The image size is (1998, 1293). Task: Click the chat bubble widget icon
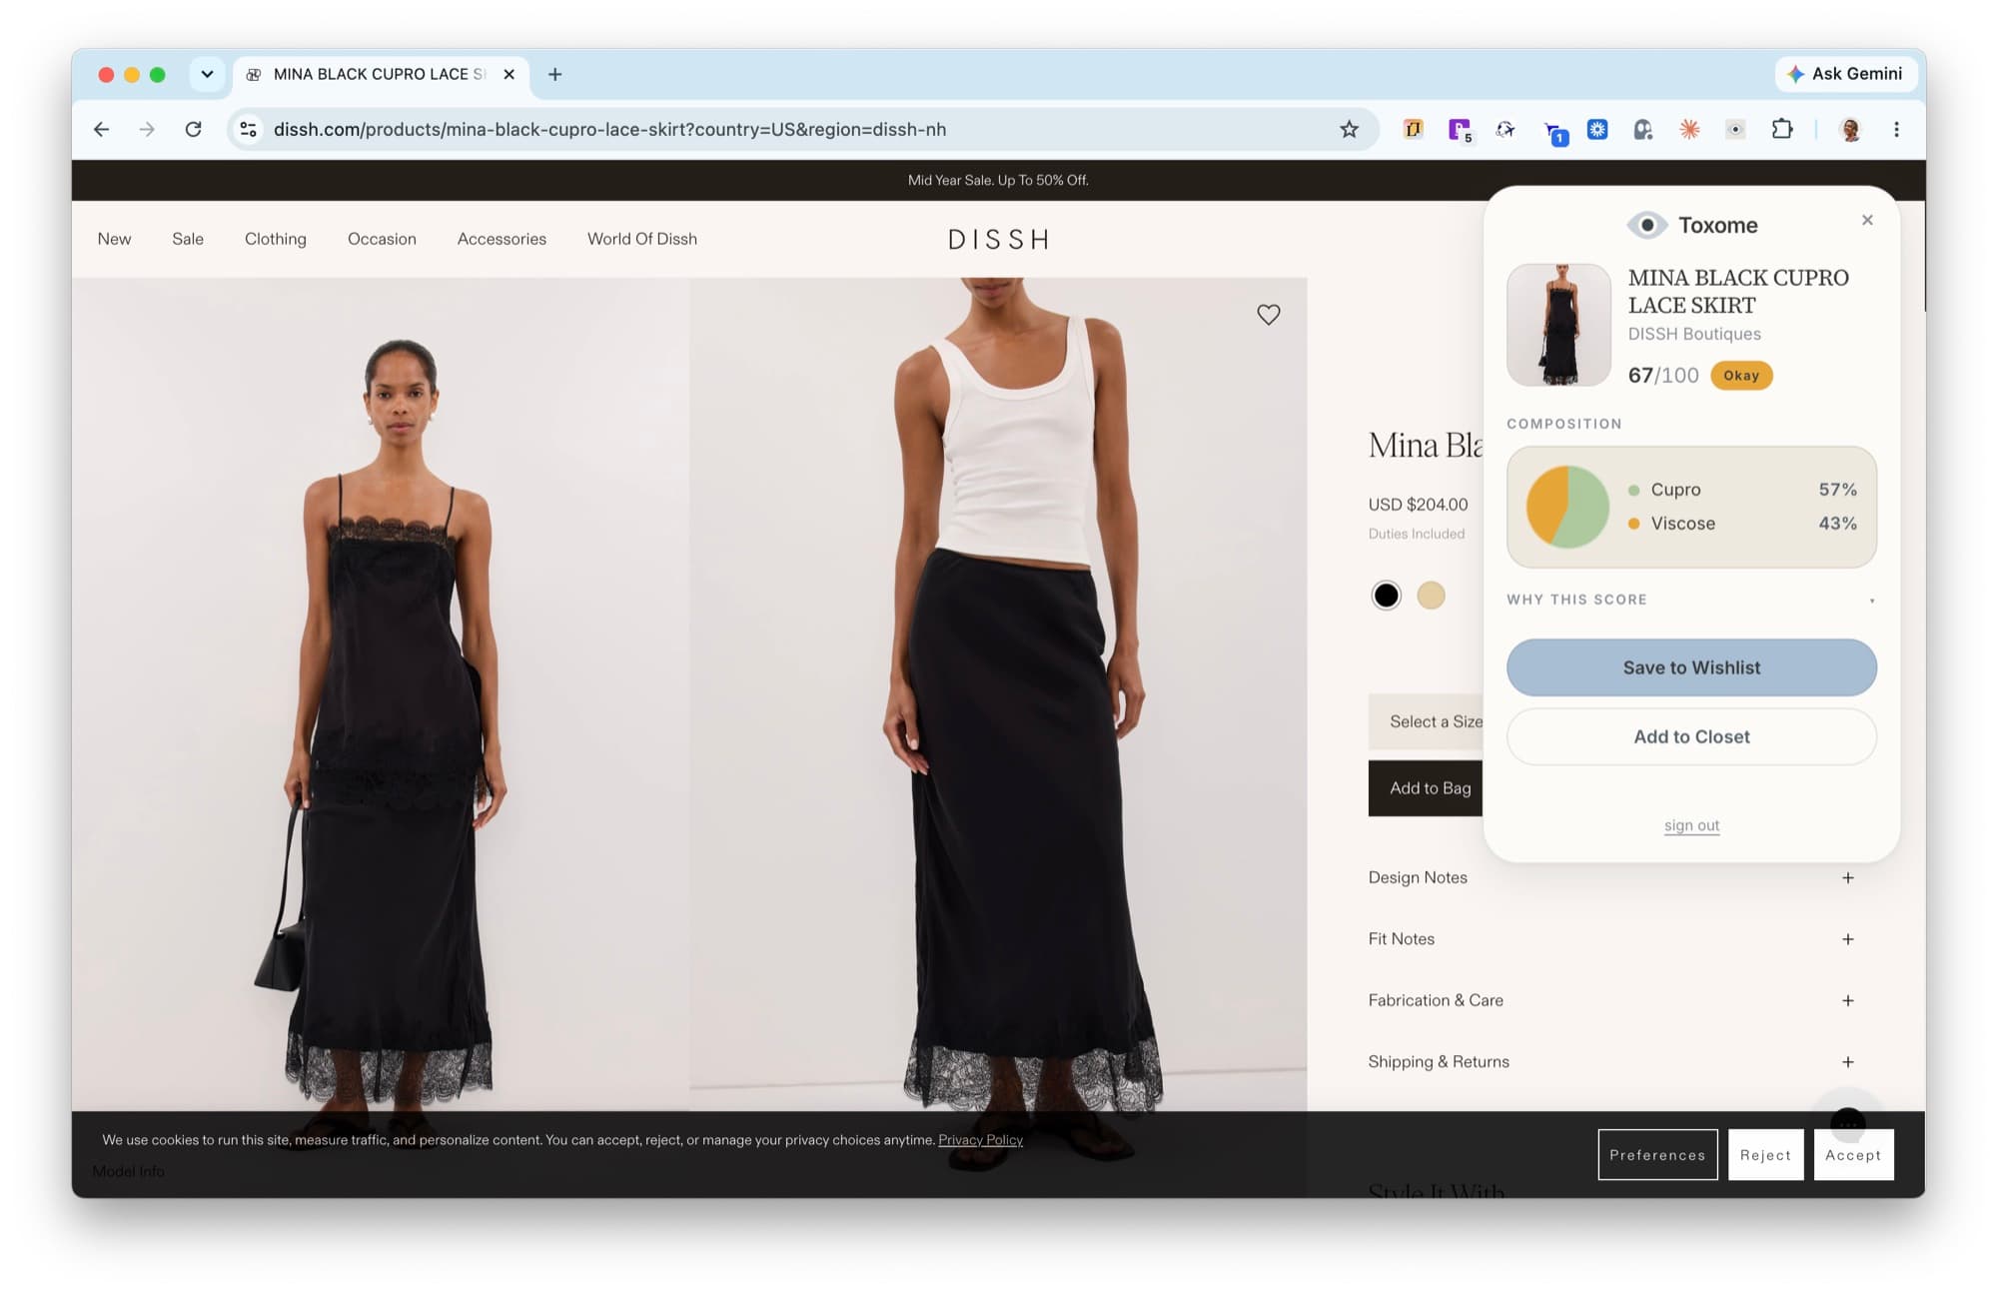(1848, 1122)
